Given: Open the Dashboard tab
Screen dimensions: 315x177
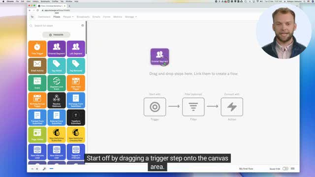Looking at the screenshot, I should (44, 17).
